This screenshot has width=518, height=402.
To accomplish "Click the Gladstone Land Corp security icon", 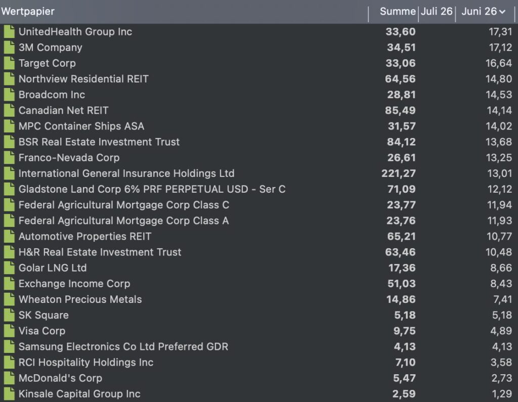I will (9, 189).
